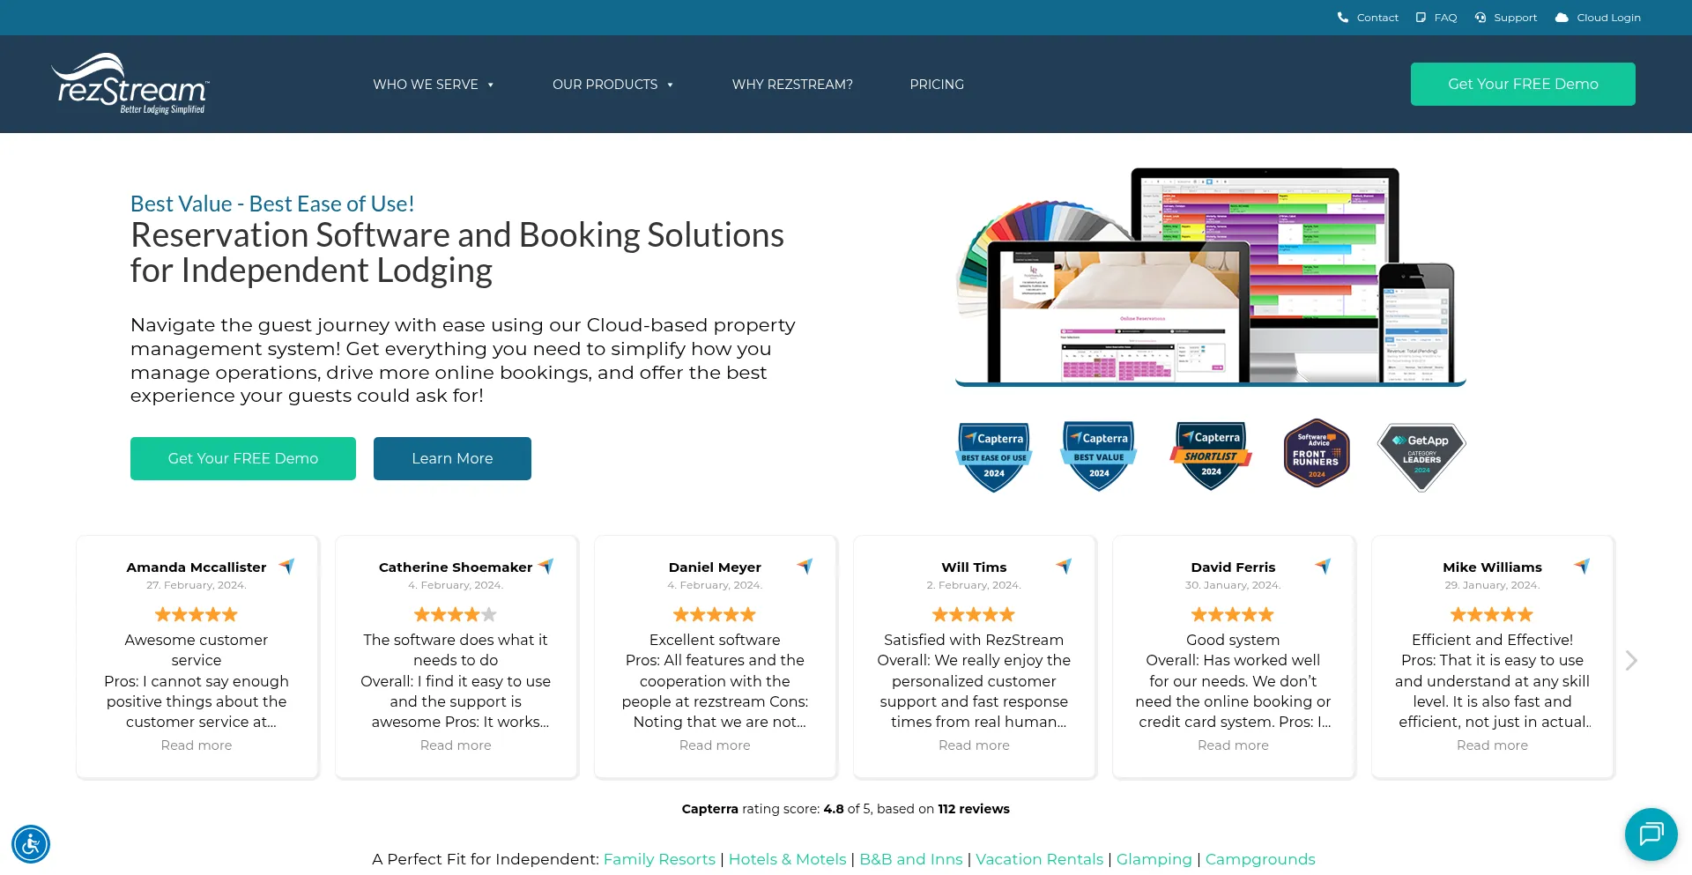
Task: Click Capterra icon on Catherine Shoemaker review
Action: (545, 566)
